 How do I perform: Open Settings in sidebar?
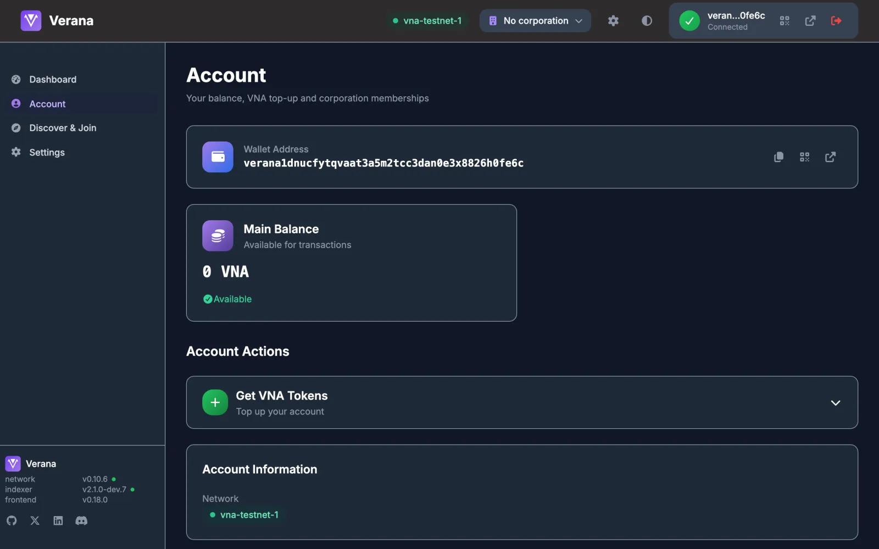click(47, 152)
